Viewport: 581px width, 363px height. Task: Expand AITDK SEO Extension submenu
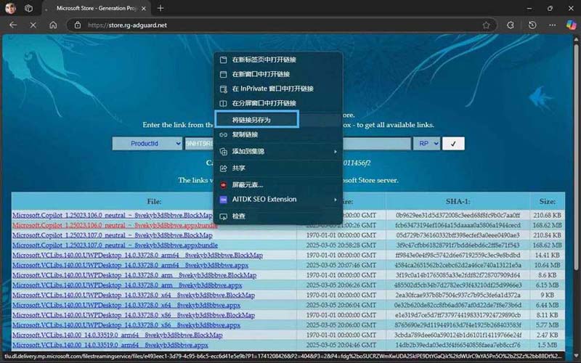[x=278, y=199]
